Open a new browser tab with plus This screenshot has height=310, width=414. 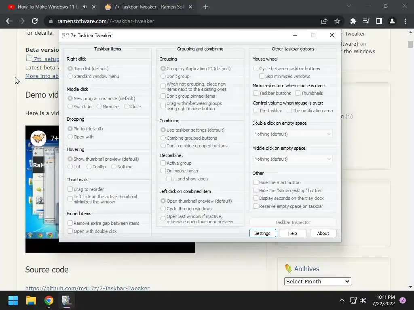click(x=206, y=7)
